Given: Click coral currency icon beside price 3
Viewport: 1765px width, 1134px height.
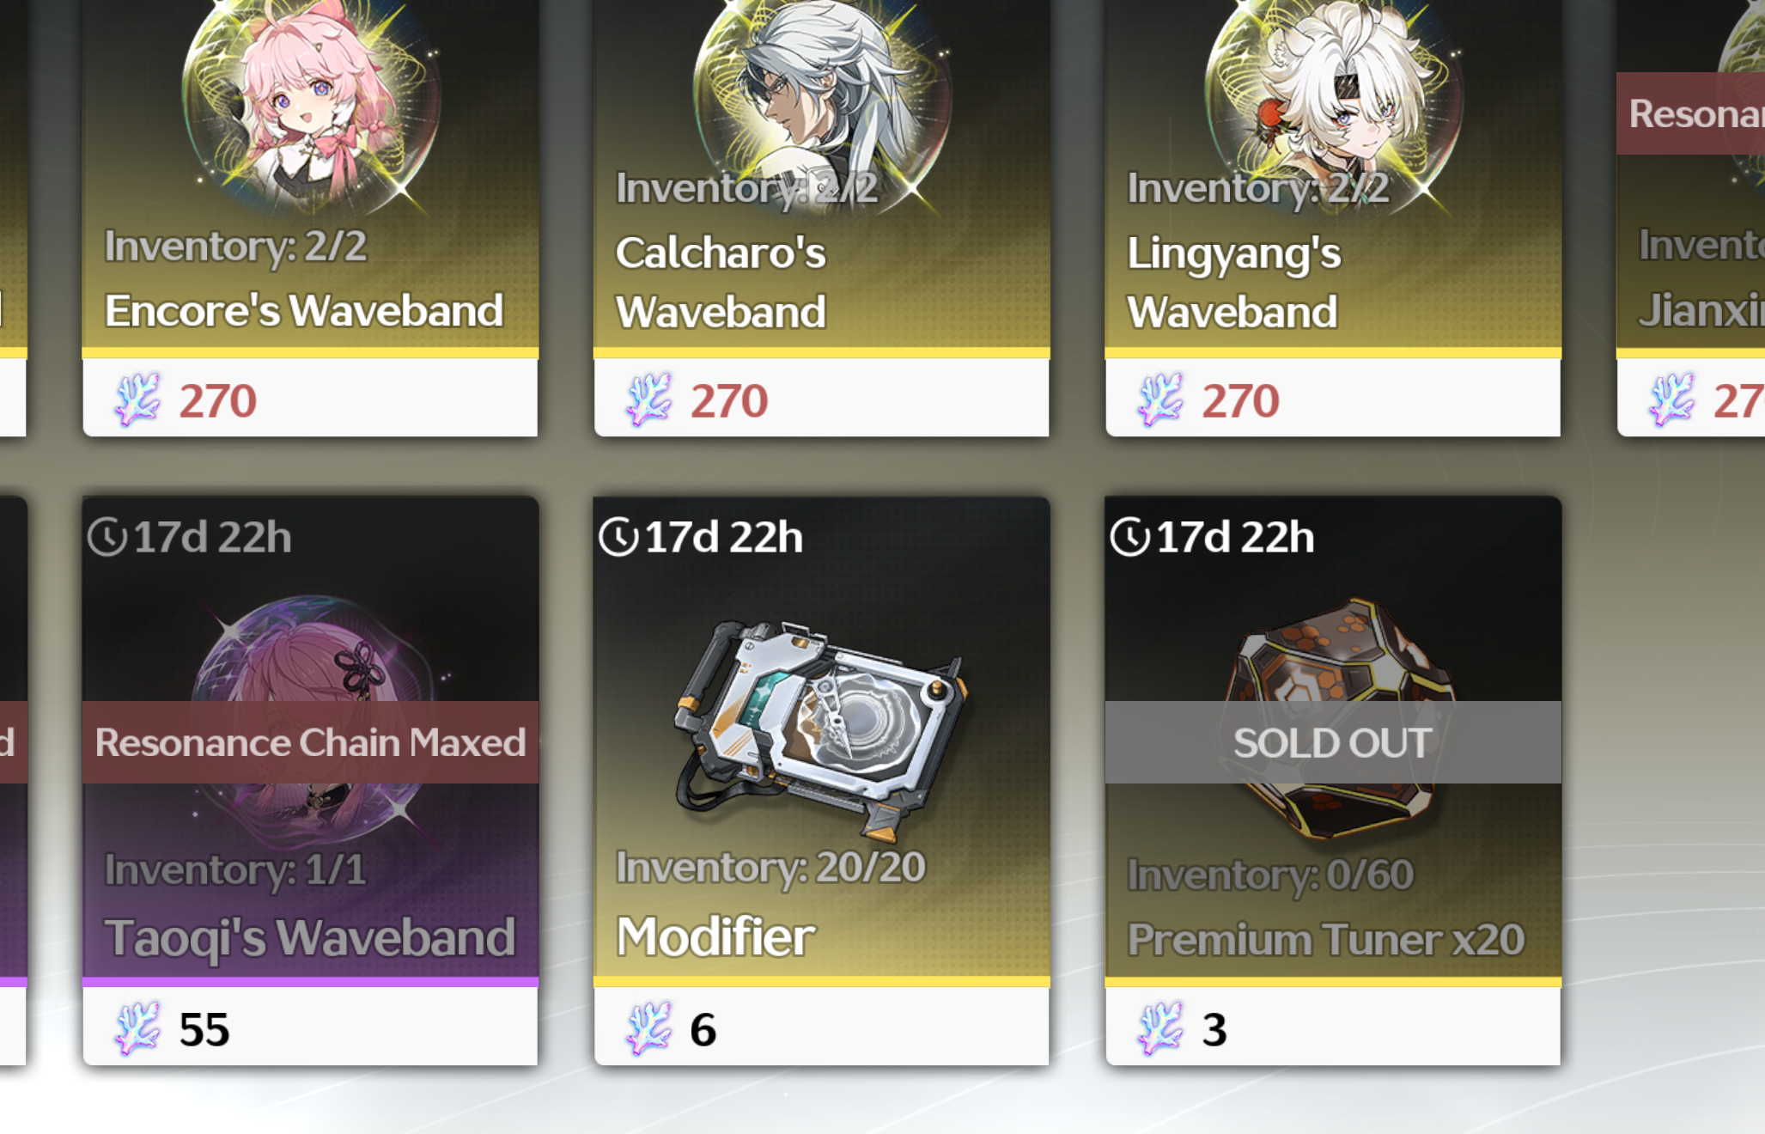Looking at the screenshot, I should [1160, 1027].
